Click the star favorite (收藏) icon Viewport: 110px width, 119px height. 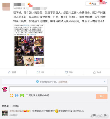pyautogui.click(x=9, y=72)
